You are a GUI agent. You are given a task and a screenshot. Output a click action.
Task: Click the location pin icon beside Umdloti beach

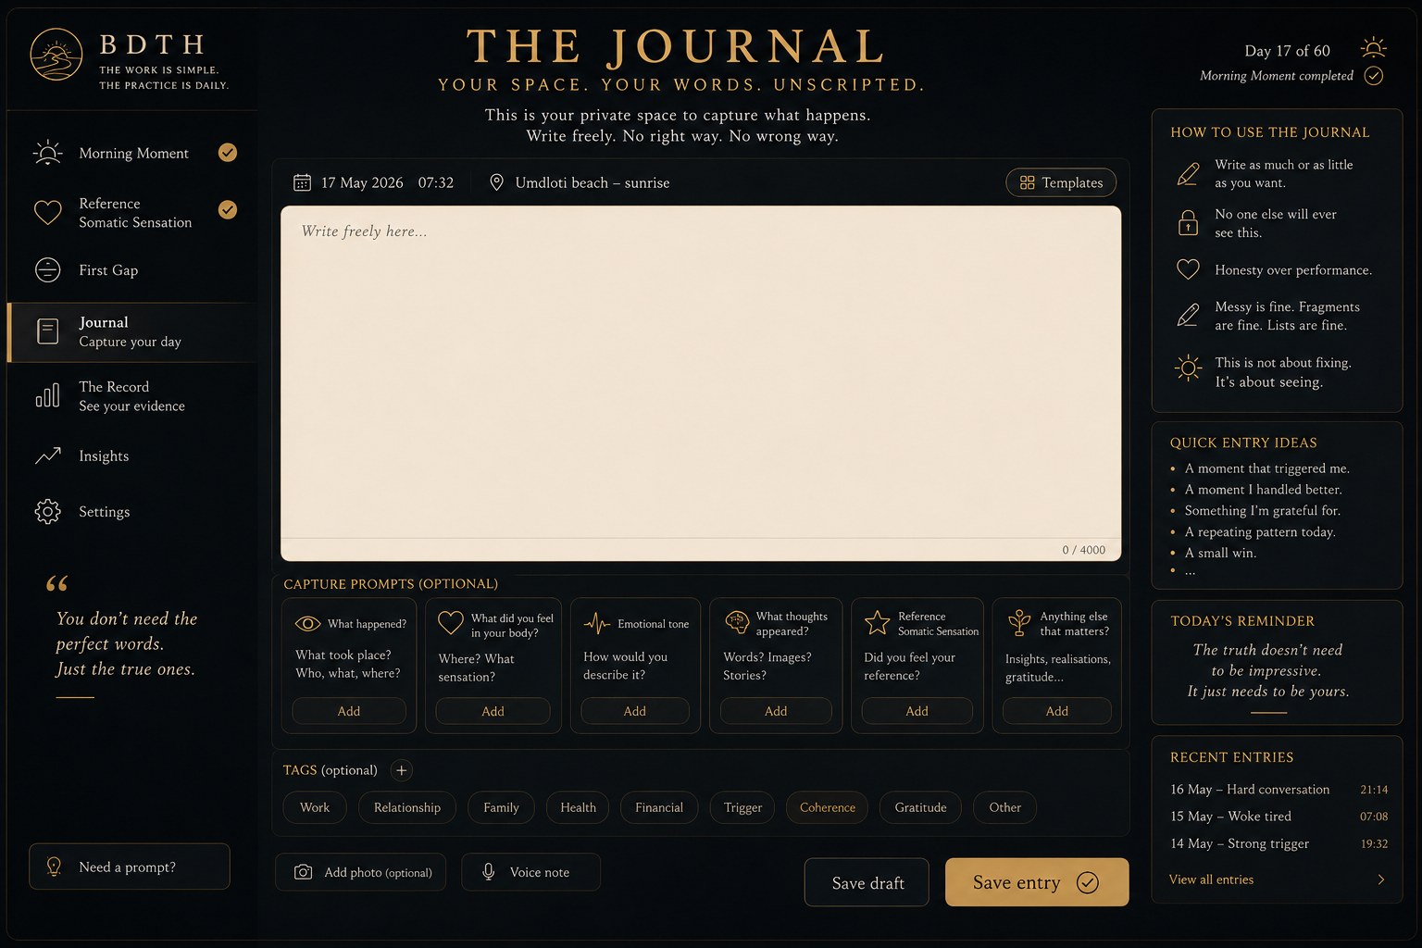click(x=496, y=182)
